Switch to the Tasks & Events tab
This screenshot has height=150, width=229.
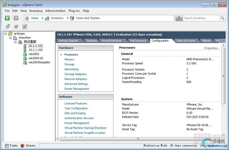tap(186, 41)
